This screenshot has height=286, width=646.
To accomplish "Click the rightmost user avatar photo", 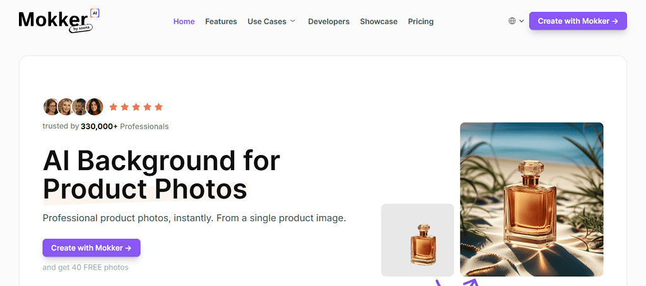I will [x=95, y=107].
